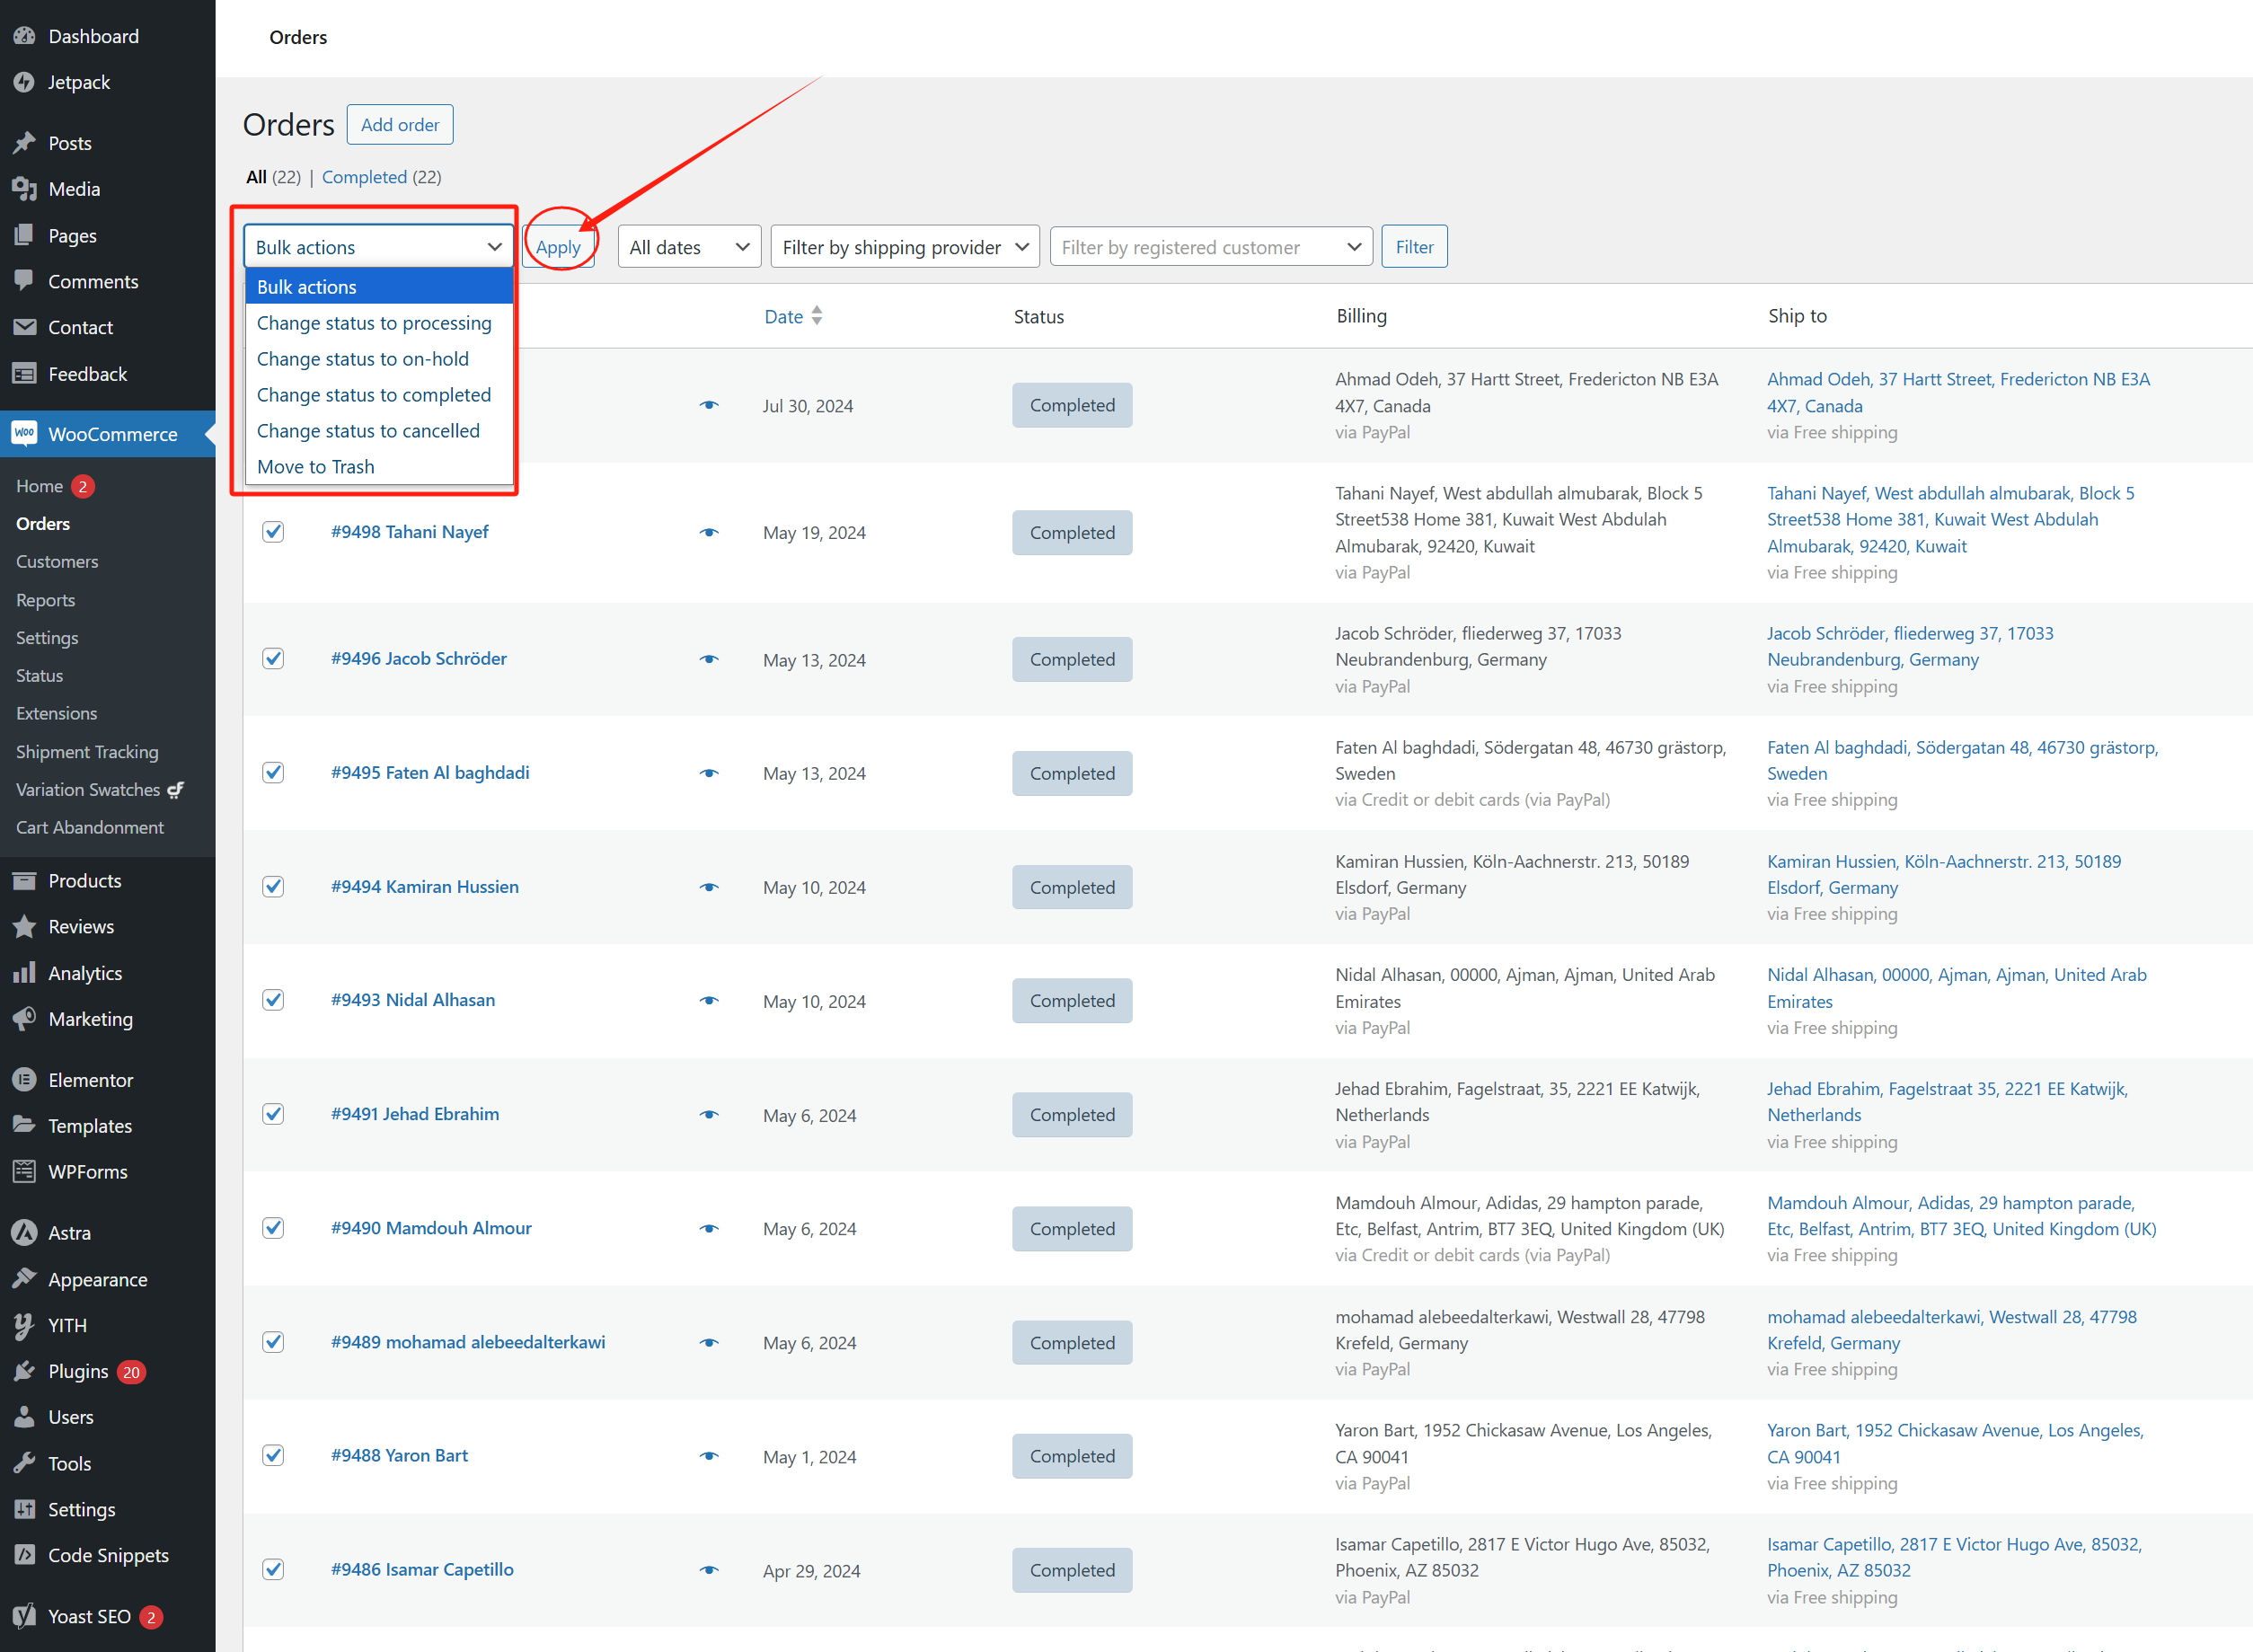Open the Elementor menu item
This screenshot has height=1652, width=2253.
click(91, 1079)
